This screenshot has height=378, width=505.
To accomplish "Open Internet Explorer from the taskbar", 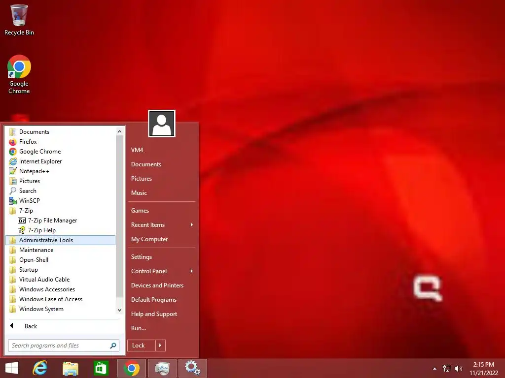I will [x=40, y=368].
